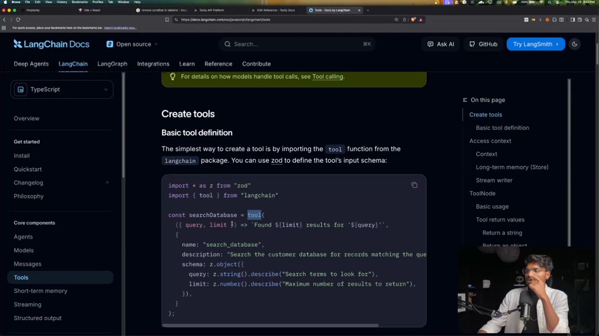Click Brave Rewards triangle icon

pyautogui.click(x=421, y=19)
